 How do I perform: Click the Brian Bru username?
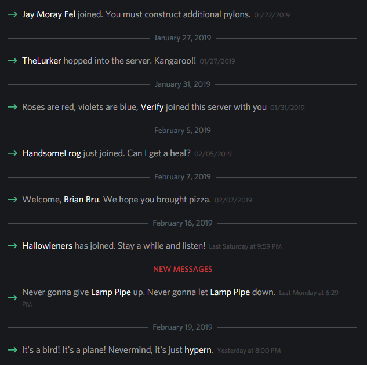click(81, 200)
